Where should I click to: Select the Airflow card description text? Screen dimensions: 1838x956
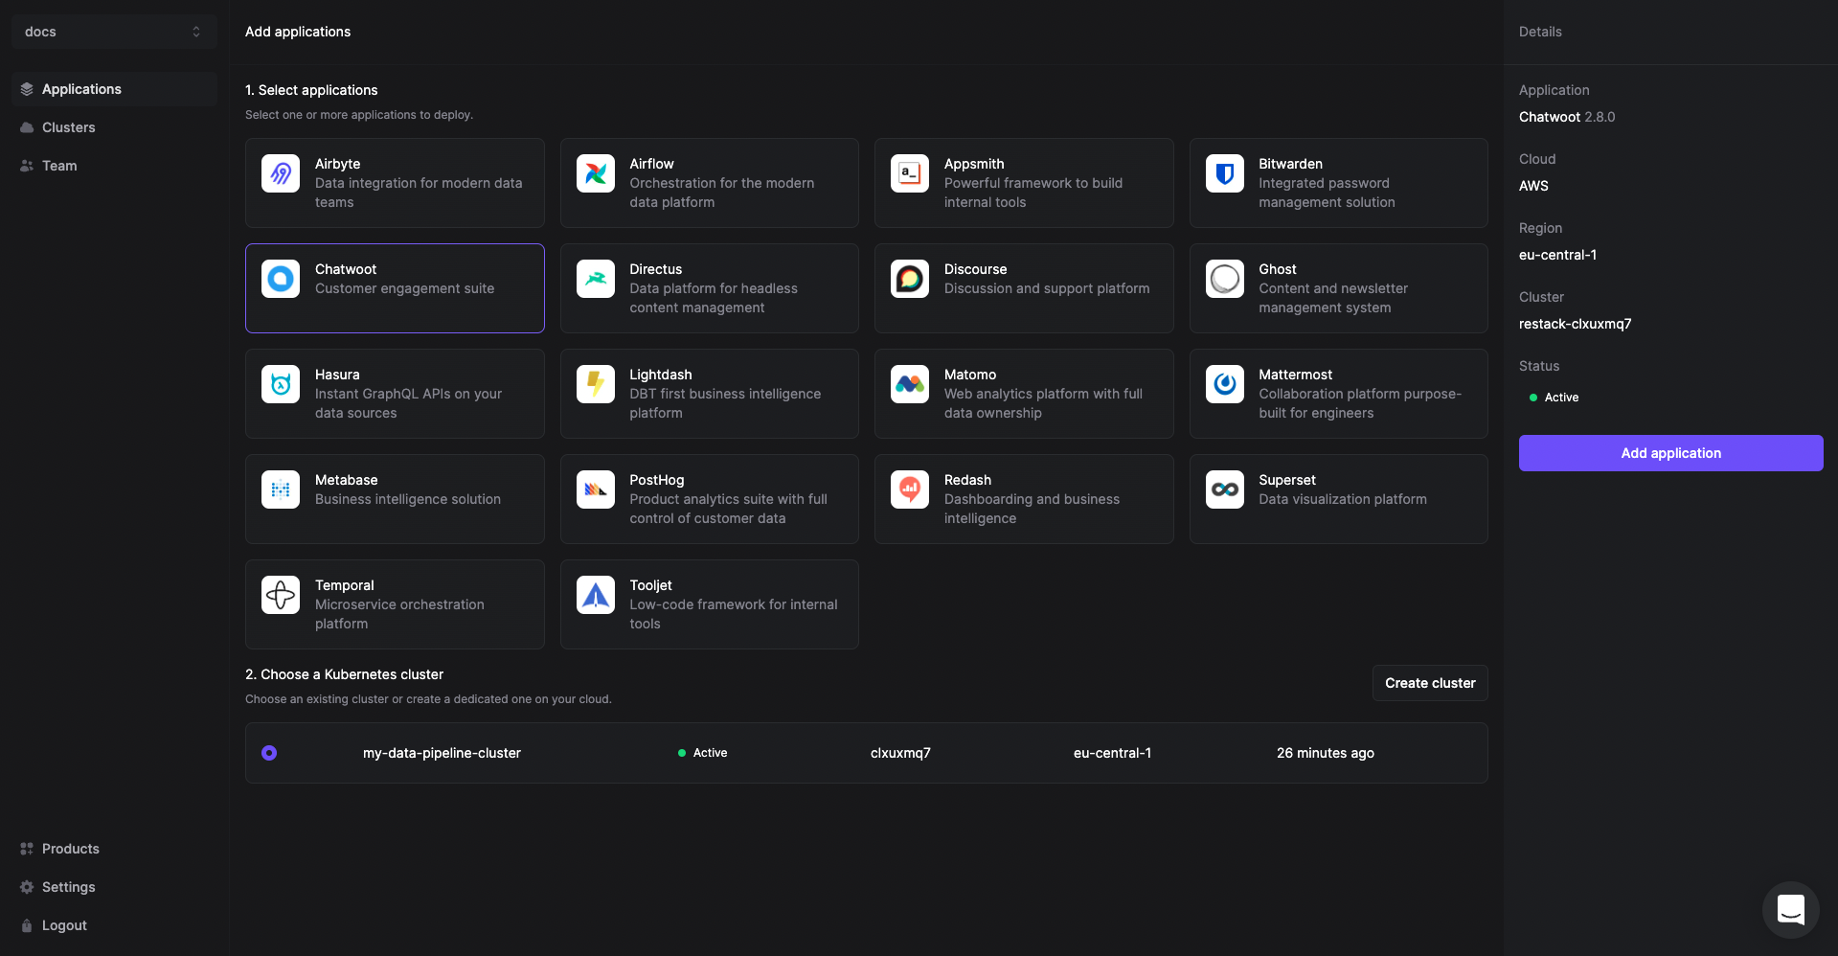[x=721, y=193]
